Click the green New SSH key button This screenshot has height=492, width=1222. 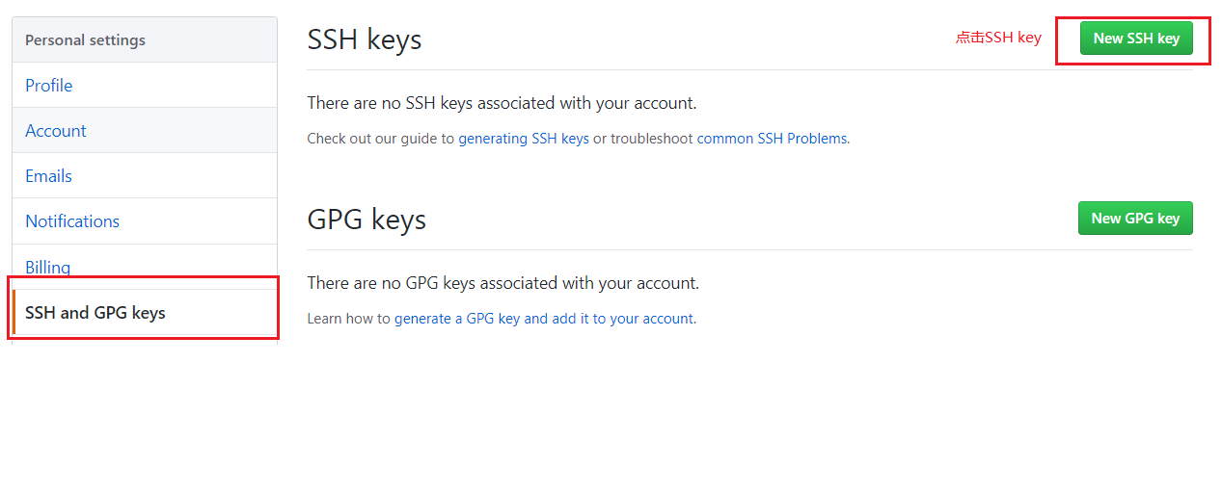click(x=1135, y=39)
